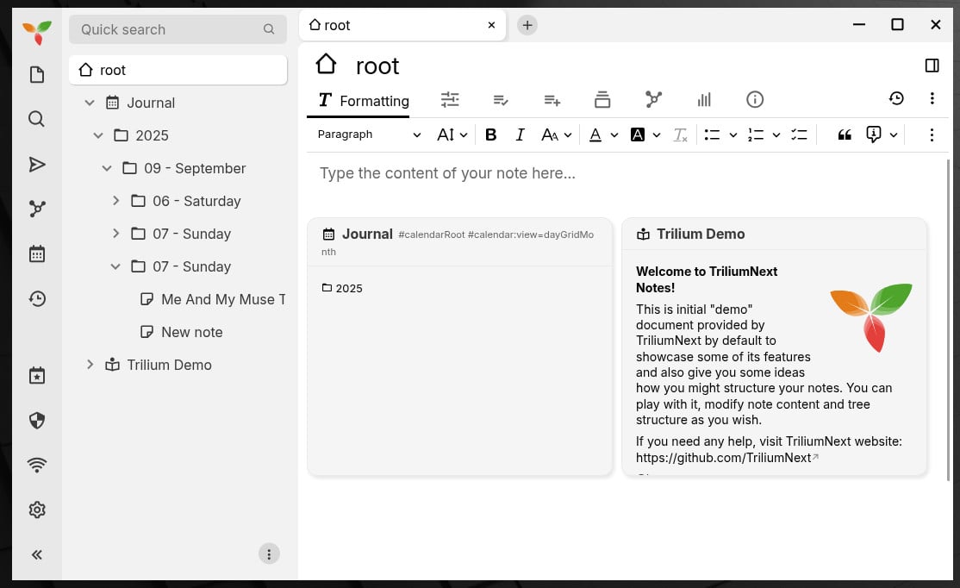Open the font color picker
The image size is (960, 588).
(x=595, y=134)
